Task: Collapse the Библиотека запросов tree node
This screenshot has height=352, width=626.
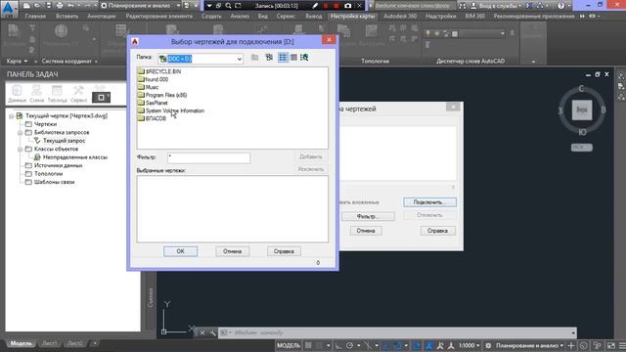Action: [x=20, y=133]
